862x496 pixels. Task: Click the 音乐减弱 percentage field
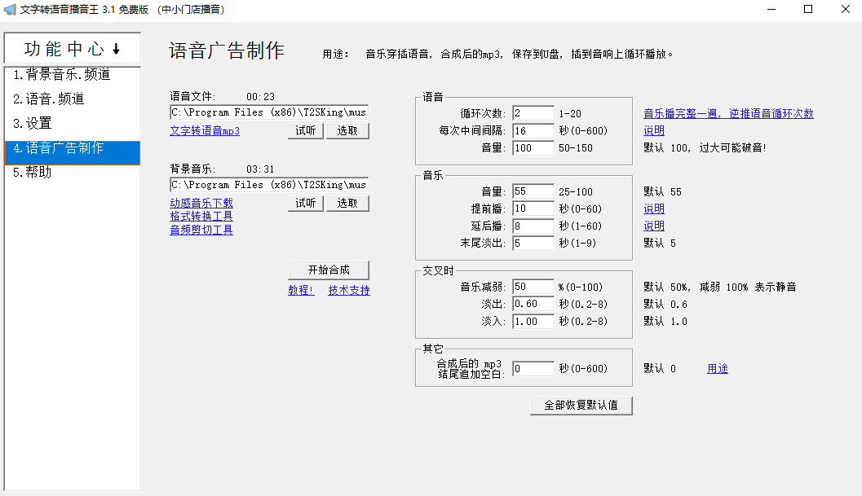(x=533, y=287)
